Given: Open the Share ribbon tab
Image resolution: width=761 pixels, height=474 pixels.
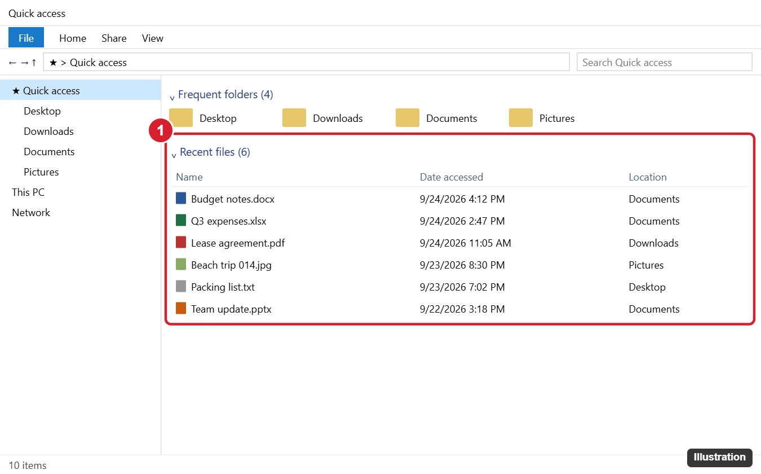Looking at the screenshot, I should click(114, 38).
